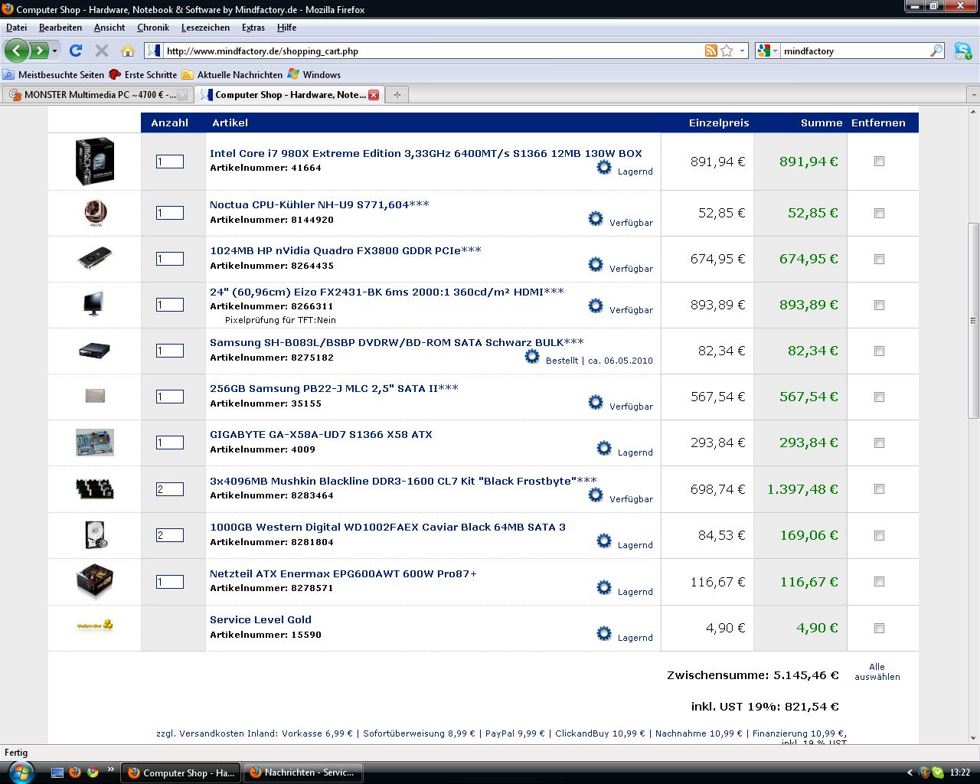Click gear icon for Service Level Gold
This screenshot has width=980, height=784.
click(x=604, y=634)
